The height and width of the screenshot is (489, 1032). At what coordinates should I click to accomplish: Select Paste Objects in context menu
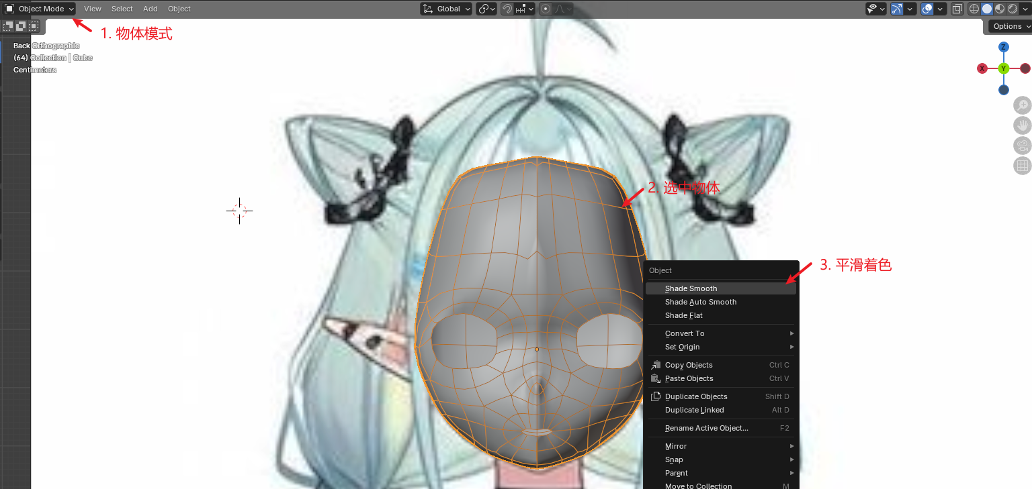720,378
